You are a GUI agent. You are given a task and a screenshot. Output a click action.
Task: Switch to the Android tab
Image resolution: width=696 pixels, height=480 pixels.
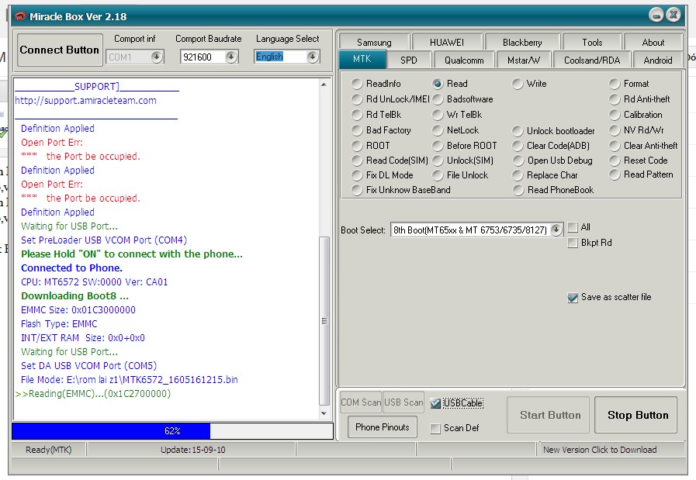[658, 60]
